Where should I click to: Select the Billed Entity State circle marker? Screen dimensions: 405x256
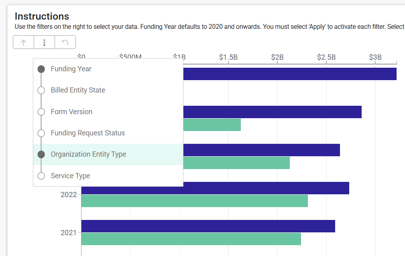coord(41,90)
